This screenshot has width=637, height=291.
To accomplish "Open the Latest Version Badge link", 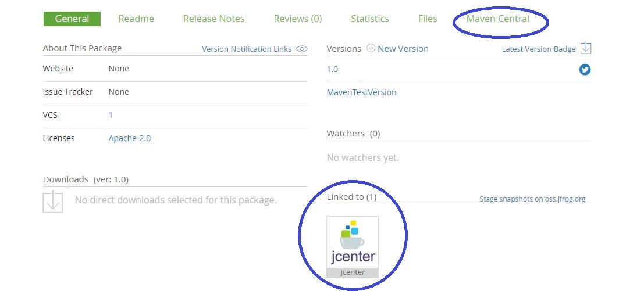I will click(538, 49).
